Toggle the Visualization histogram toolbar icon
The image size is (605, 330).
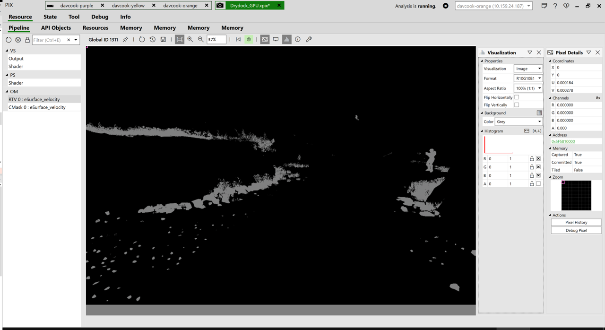(287, 40)
